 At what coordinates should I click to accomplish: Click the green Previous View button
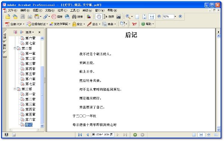[135, 135]
